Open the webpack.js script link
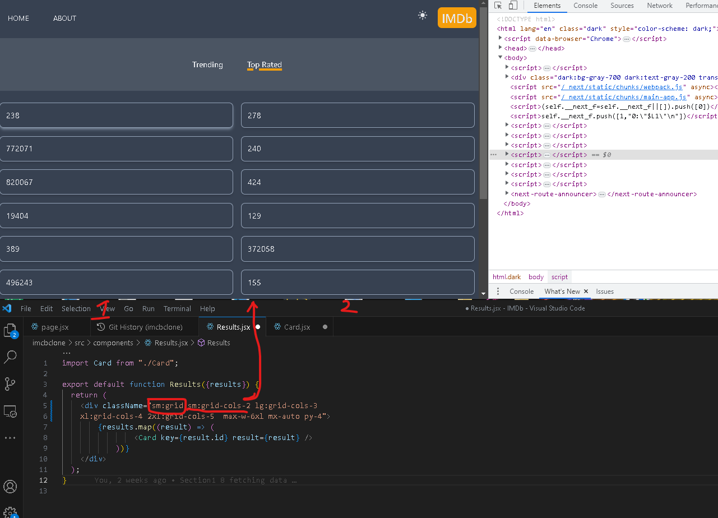The height and width of the screenshot is (518, 718). point(622,87)
